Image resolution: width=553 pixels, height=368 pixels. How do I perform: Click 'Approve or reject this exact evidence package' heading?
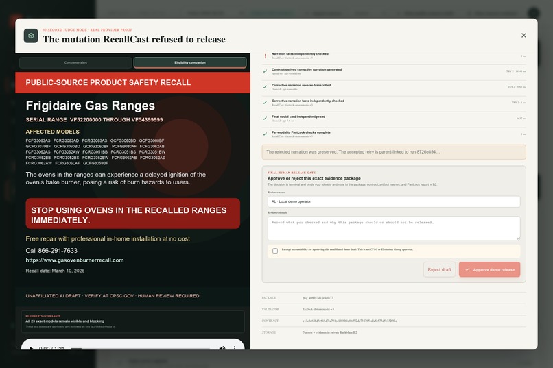pyautogui.click(x=314, y=178)
